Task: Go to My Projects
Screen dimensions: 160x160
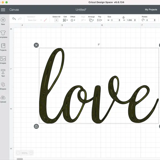Action: click(x=151, y=10)
